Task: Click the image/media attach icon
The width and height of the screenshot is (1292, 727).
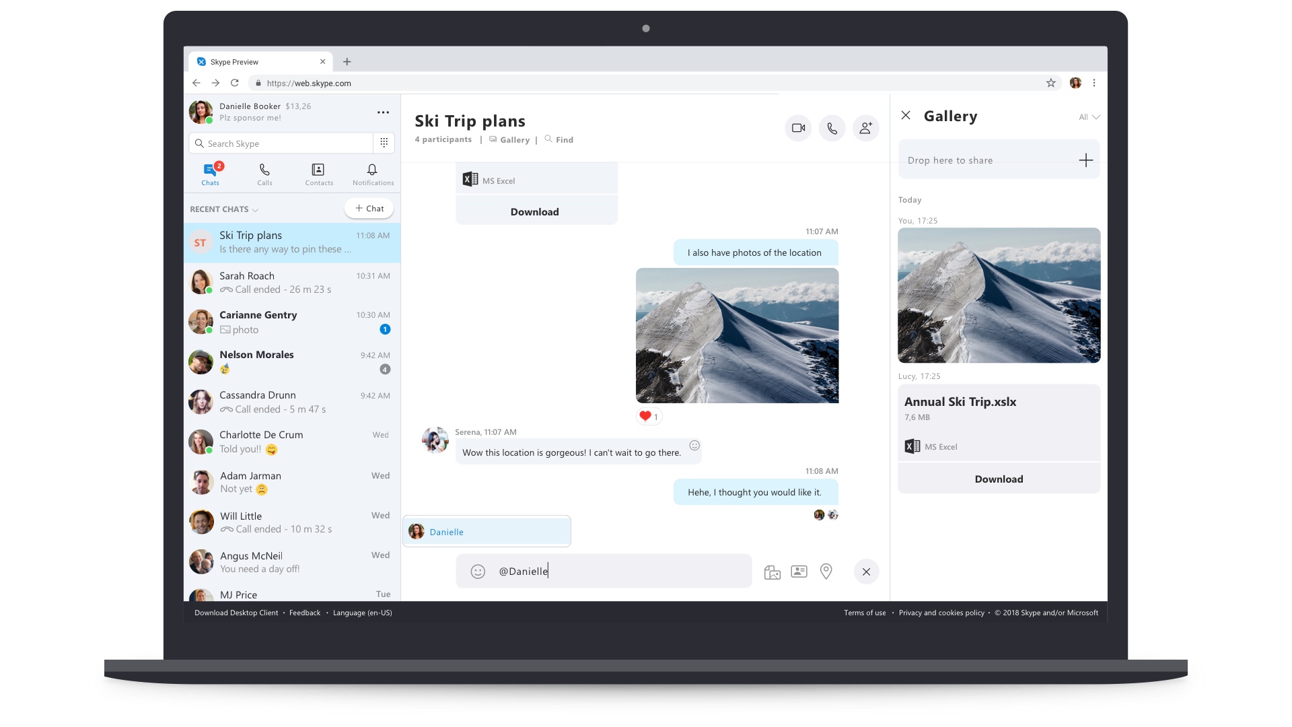Action: click(771, 571)
